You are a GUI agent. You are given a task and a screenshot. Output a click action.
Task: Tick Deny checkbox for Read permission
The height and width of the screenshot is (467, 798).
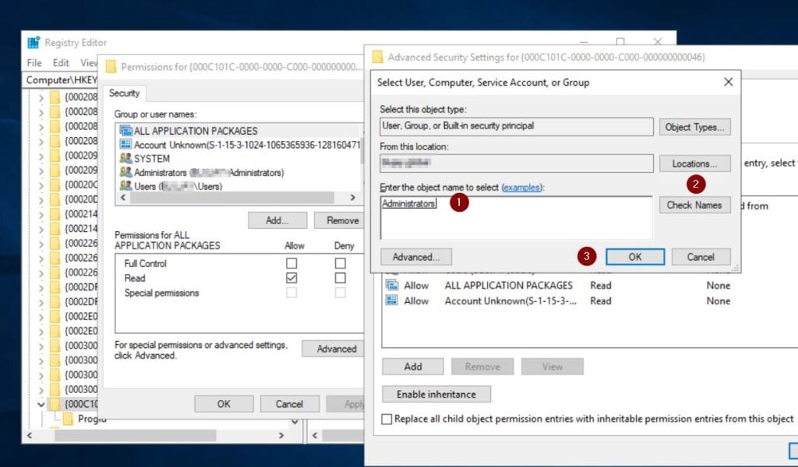[341, 278]
